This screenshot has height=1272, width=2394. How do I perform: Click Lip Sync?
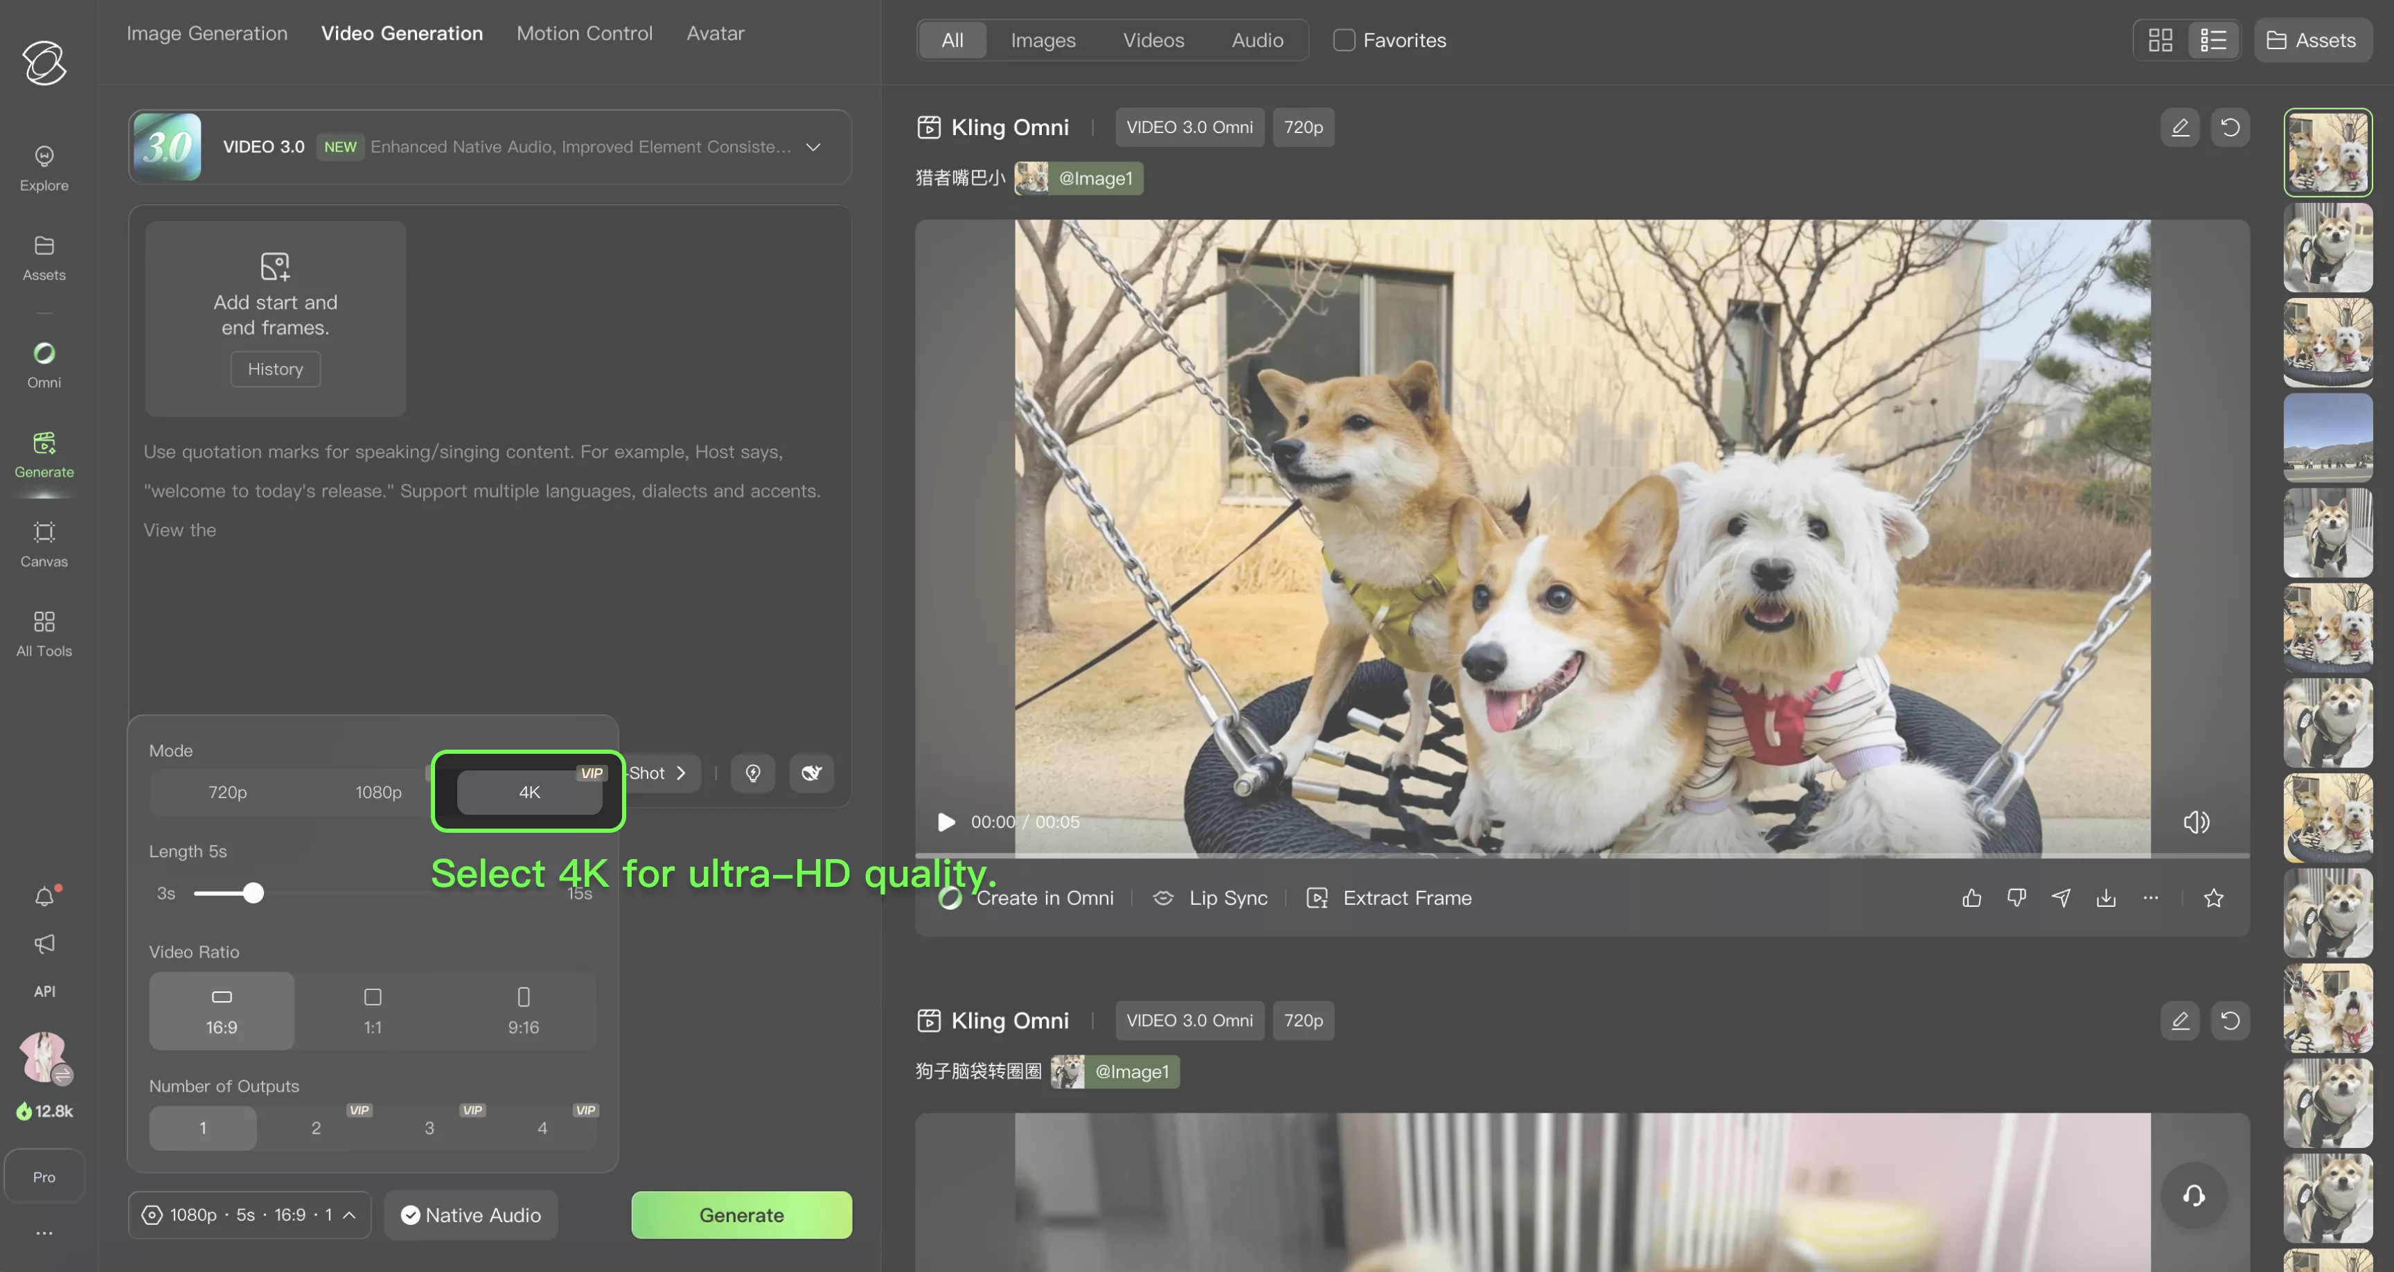[1211, 897]
